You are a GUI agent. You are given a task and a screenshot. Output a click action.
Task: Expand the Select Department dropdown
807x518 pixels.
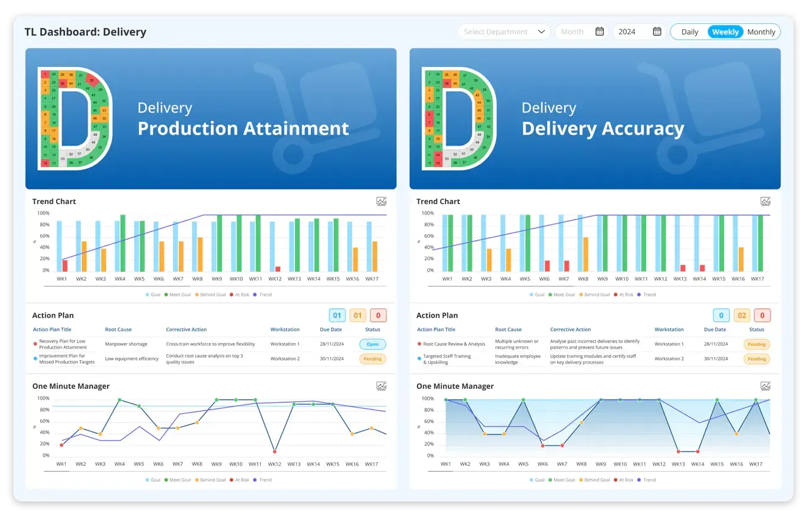pyautogui.click(x=503, y=31)
